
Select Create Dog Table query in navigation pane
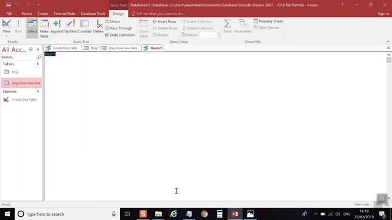coord(22,100)
